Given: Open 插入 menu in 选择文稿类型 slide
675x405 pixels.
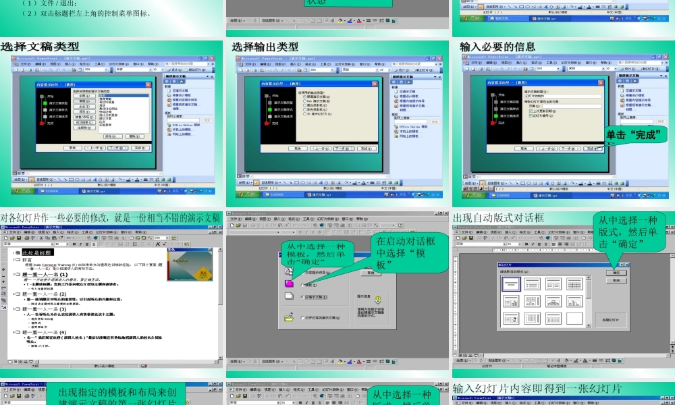Looking at the screenshot, I should (x=69, y=63).
